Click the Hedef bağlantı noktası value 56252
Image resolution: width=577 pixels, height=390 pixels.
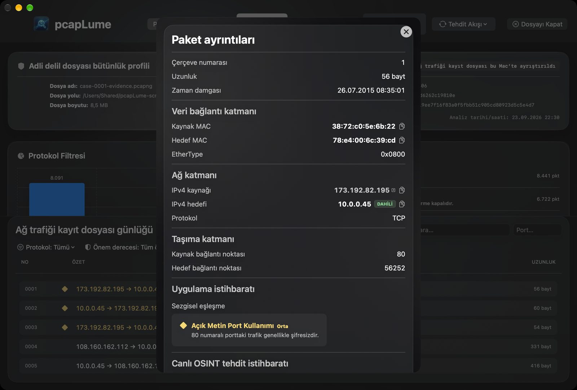tap(395, 268)
